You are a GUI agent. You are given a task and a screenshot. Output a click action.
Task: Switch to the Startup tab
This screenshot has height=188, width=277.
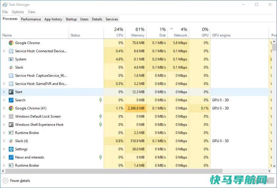pyautogui.click(x=71, y=19)
